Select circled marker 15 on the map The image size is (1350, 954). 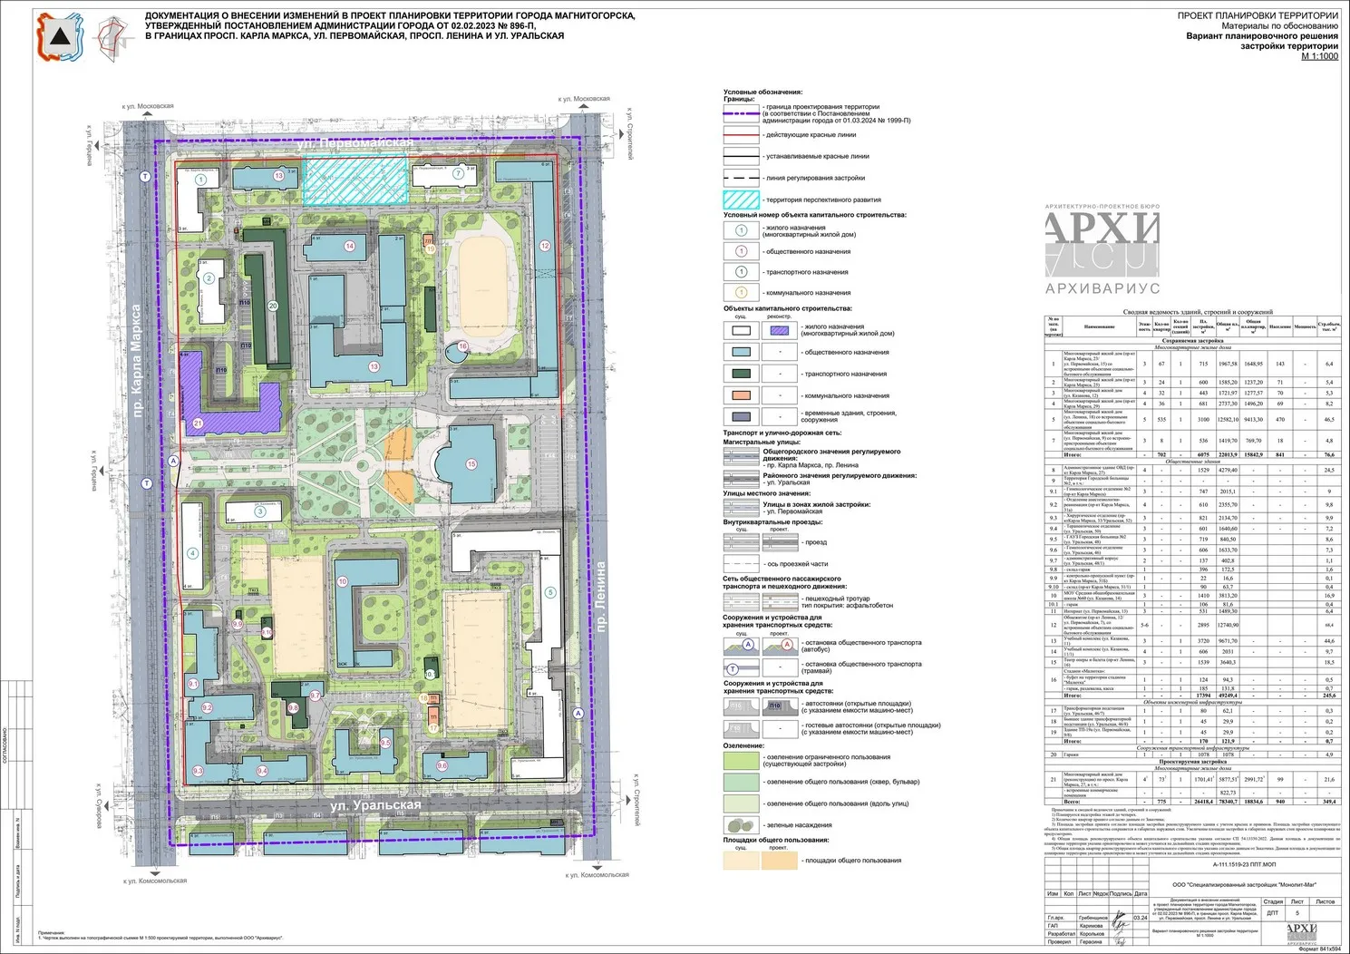(x=471, y=464)
